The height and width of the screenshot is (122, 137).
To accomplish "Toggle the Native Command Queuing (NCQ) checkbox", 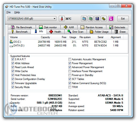I will [x=70, y=83].
